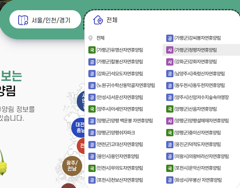The image size is (240, 188).
Task: Click 국 badge of 아세안자연휴양림
Action: 92,109
